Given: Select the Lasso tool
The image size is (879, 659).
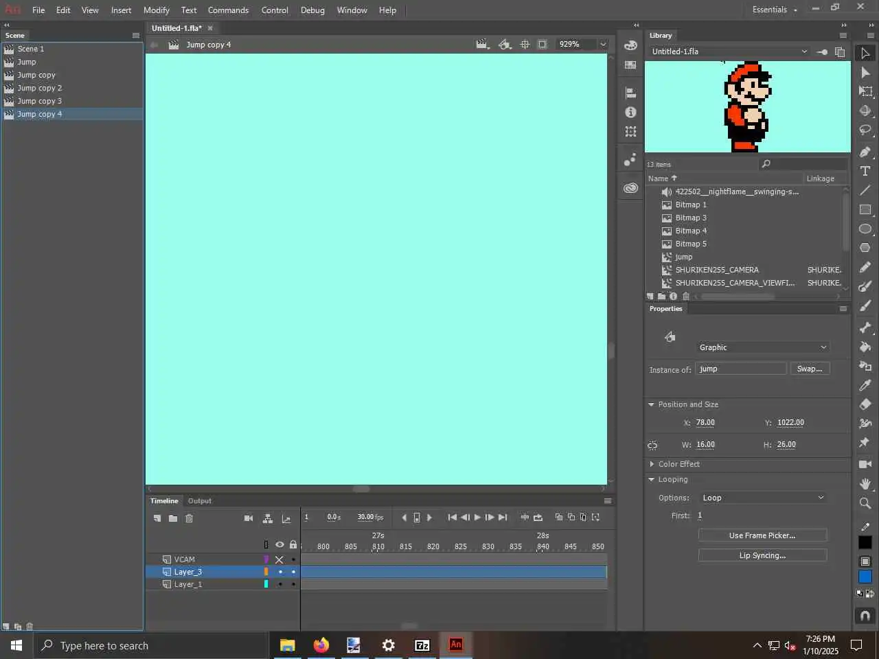Looking at the screenshot, I should (865, 130).
